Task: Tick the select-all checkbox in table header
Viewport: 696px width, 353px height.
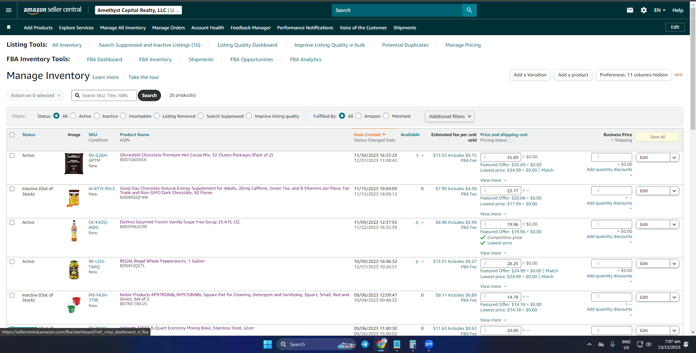Action: [x=12, y=135]
